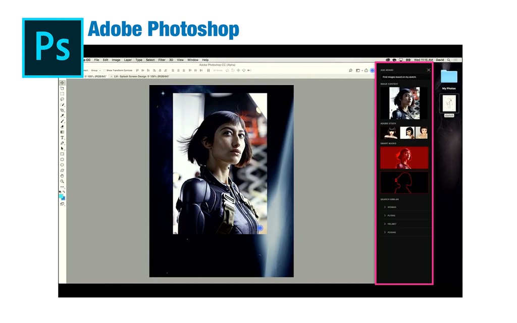Screen dimensions: 517x323
Task: Open the Image menu
Action: 116,60
